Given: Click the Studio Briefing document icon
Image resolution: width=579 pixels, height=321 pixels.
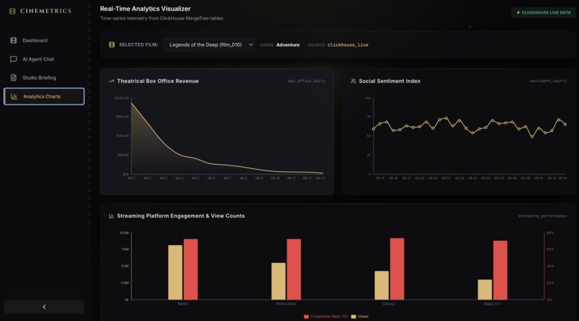Looking at the screenshot, I should click(x=14, y=77).
